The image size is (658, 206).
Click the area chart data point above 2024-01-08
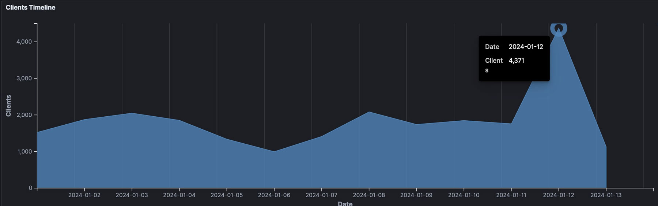point(369,112)
